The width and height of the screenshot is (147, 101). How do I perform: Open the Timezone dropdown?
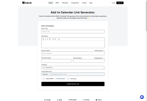pos(73,68)
